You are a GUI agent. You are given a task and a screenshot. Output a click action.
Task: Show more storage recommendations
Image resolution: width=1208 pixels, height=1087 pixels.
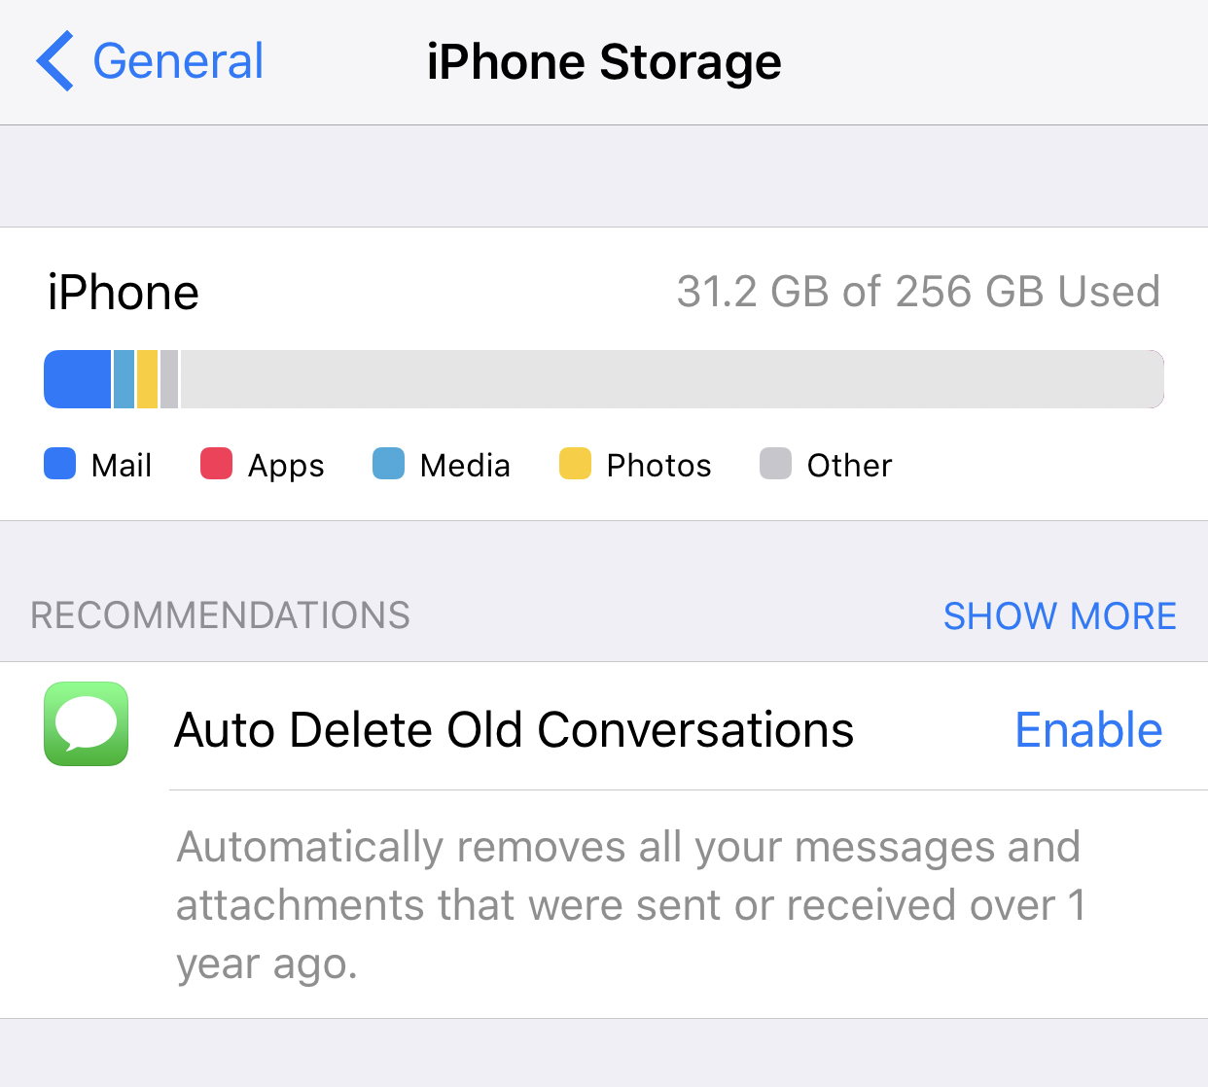[x=1060, y=616]
